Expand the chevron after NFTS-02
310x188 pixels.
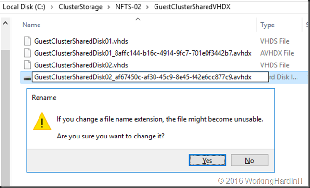[x=147, y=7]
